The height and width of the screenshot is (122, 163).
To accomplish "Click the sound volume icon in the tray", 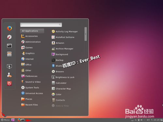I will coord(141,120).
